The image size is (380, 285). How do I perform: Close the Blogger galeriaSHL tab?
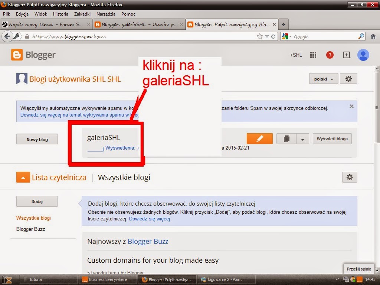(181, 24)
